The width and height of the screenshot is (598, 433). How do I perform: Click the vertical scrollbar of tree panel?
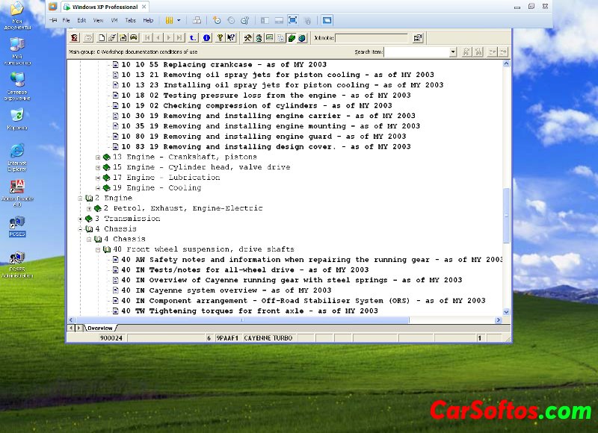tap(507, 187)
